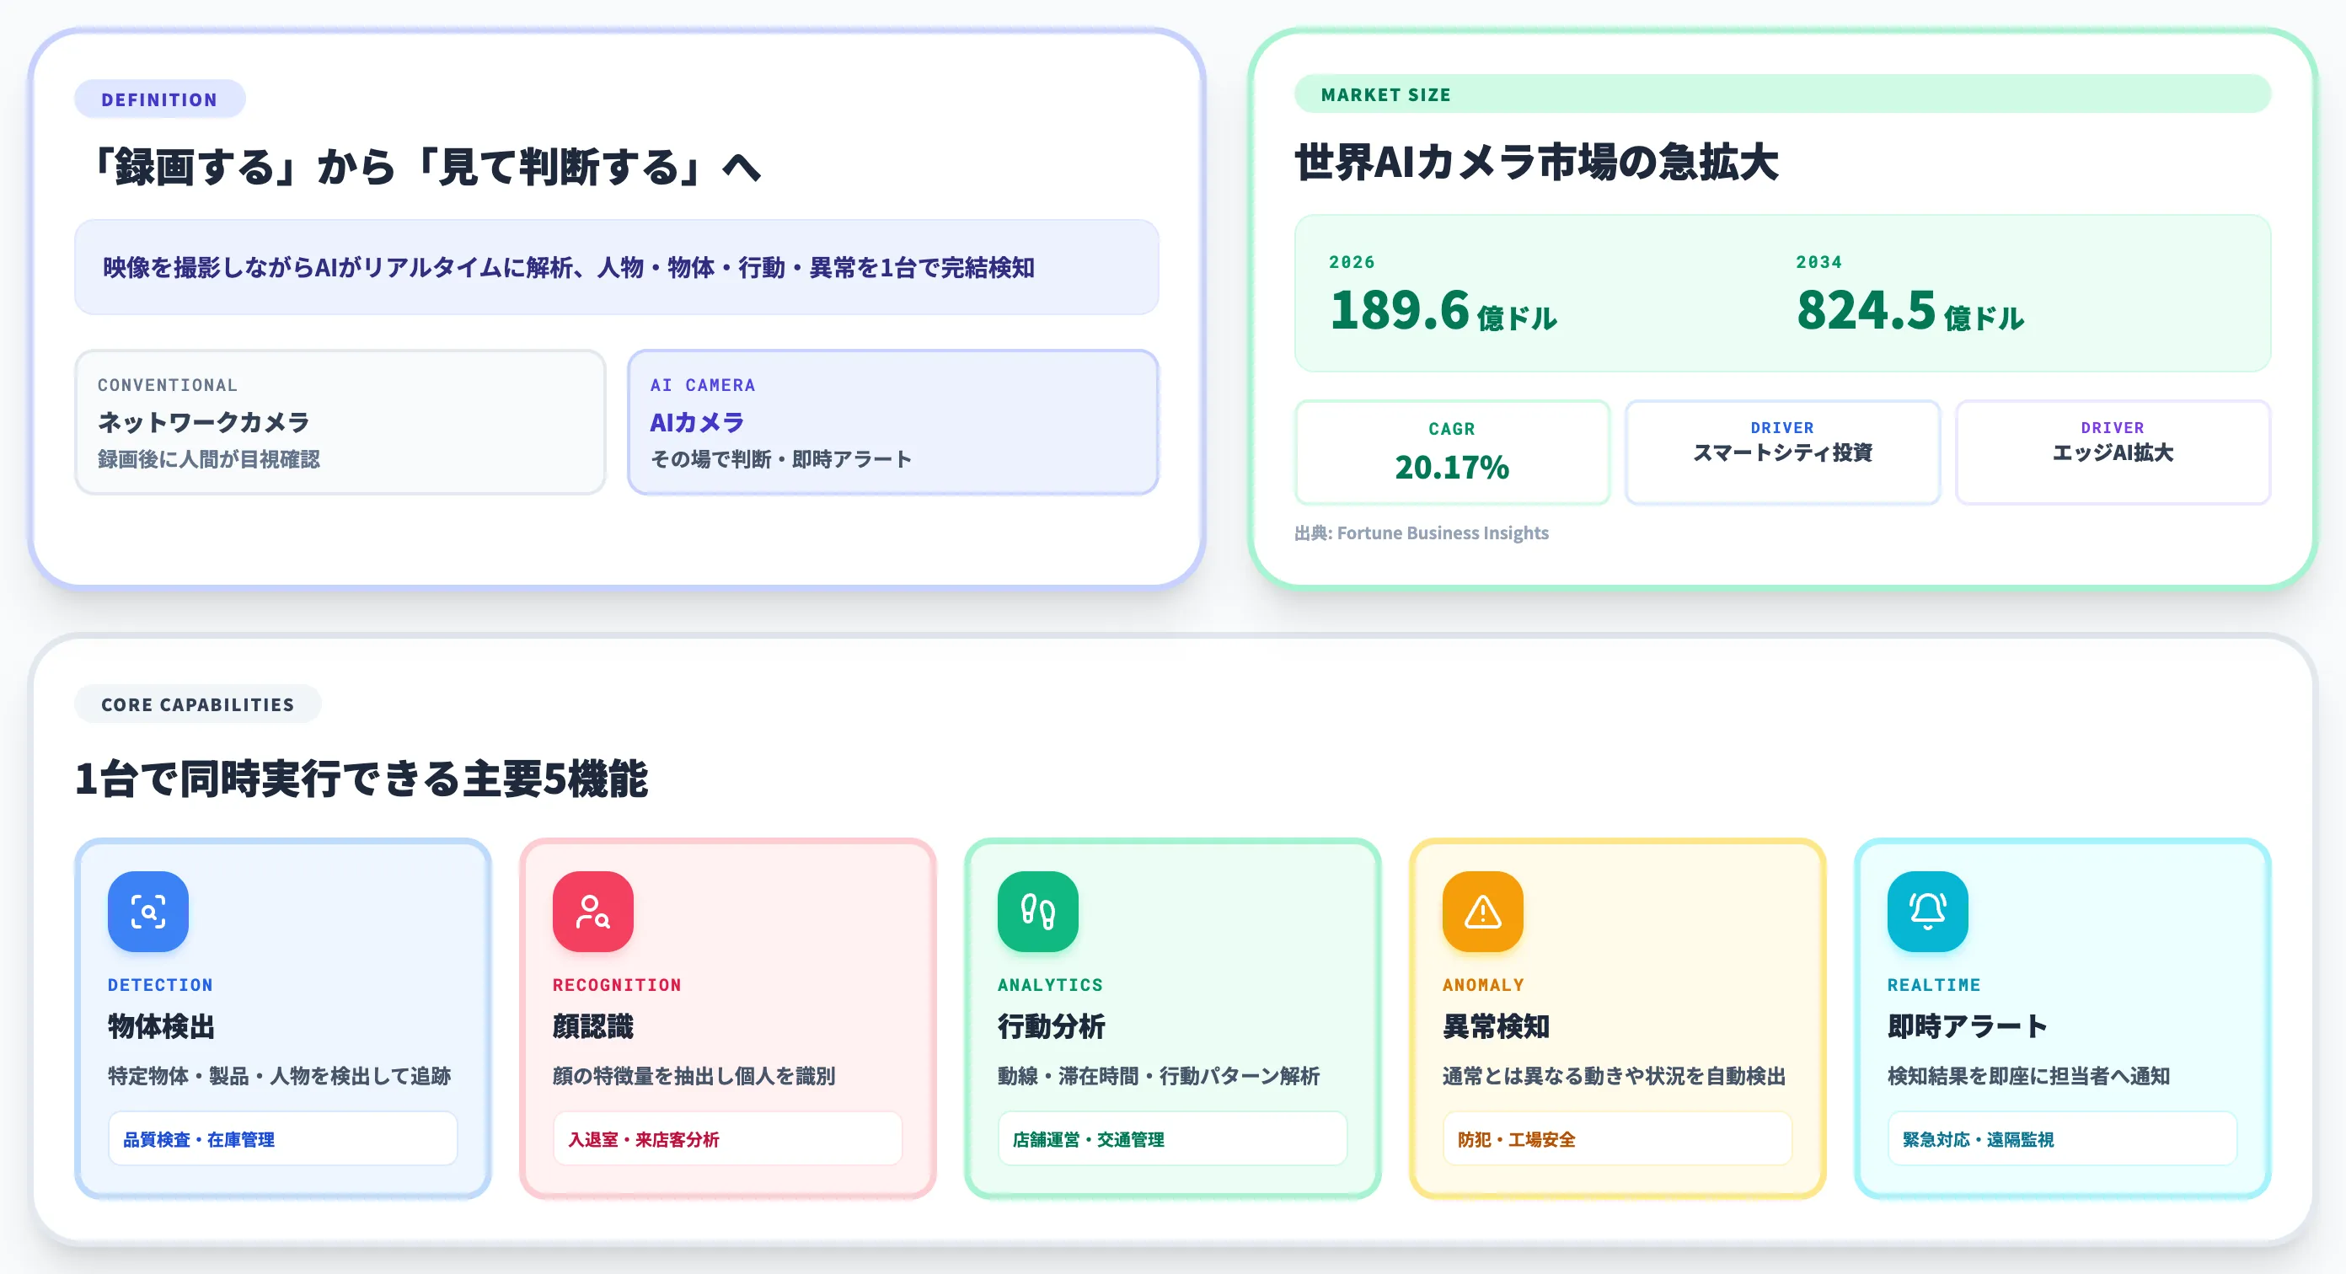Image resolution: width=2346 pixels, height=1274 pixels.
Task: Click the orange warning triangle anomaly icon
Action: pos(1482,912)
